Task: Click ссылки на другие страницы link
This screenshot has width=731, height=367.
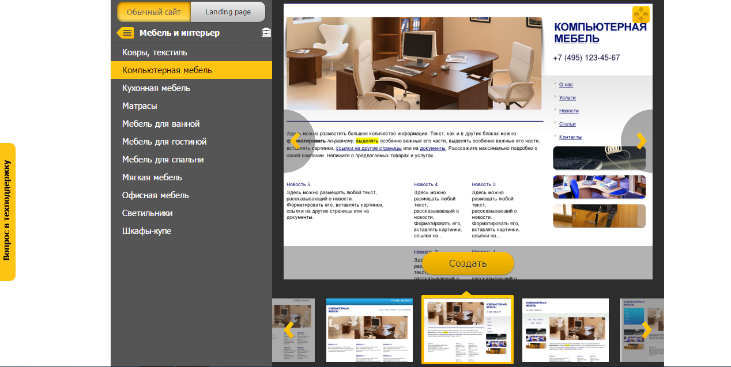Action: click(369, 148)
